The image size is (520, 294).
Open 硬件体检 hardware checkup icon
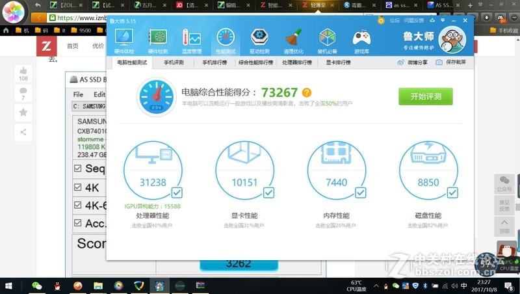[124, 41]
